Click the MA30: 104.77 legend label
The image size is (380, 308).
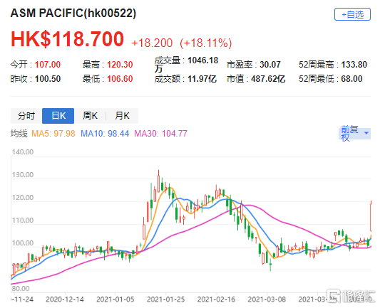tap(160, 134)
